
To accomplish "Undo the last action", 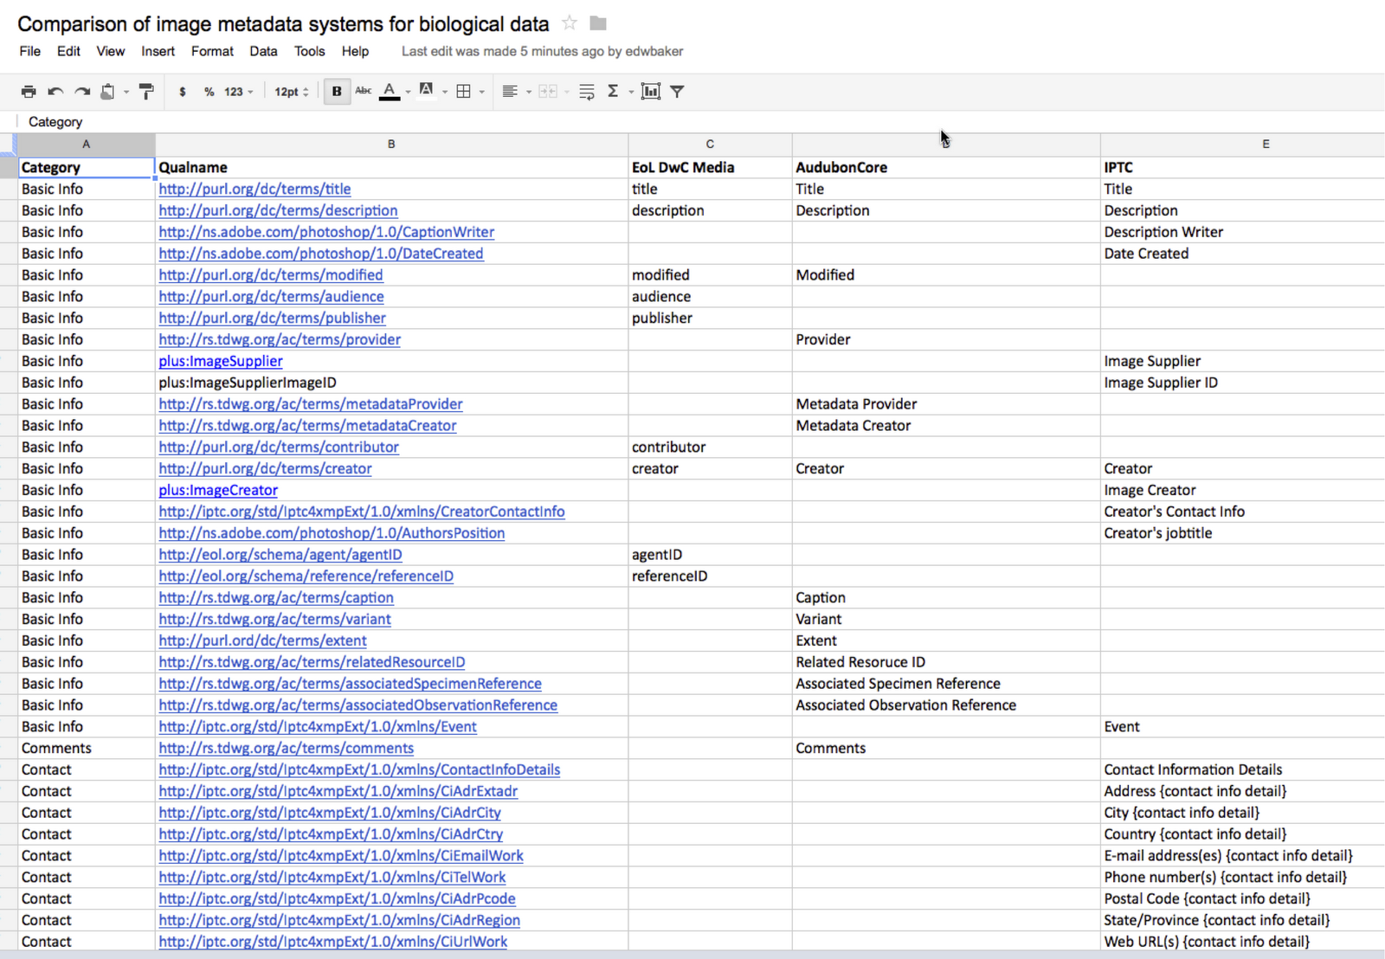I will 55,92.
